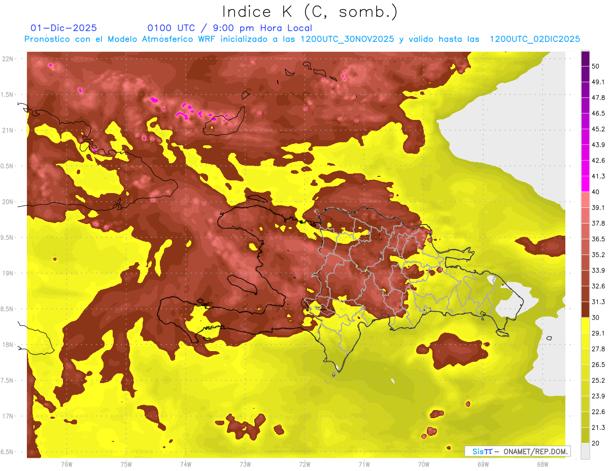Screen dimensions: 609x471
Task: Click the '20N' latitude label
Action: [x=9, y=202]
